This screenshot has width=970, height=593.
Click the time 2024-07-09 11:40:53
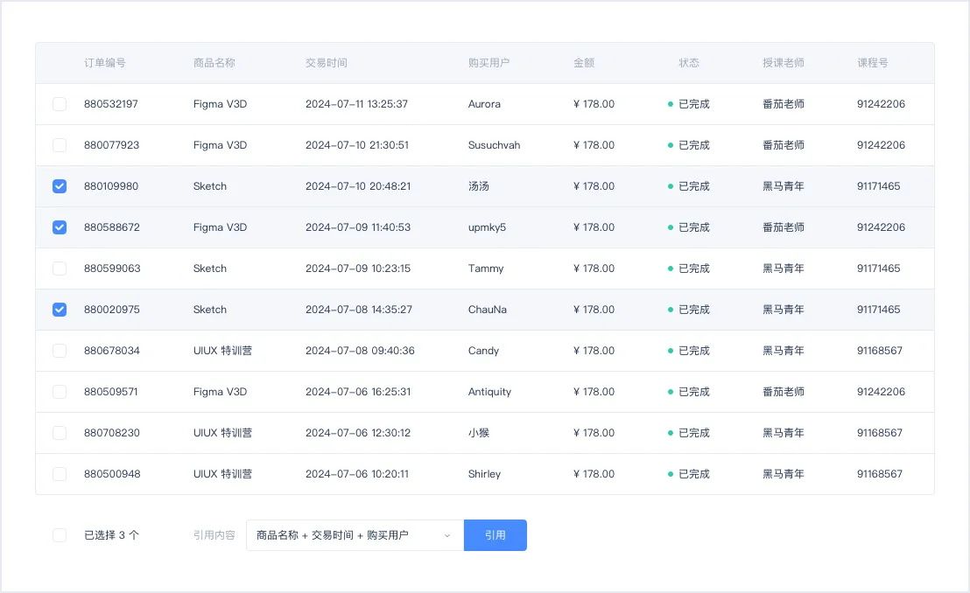point(358,227)
